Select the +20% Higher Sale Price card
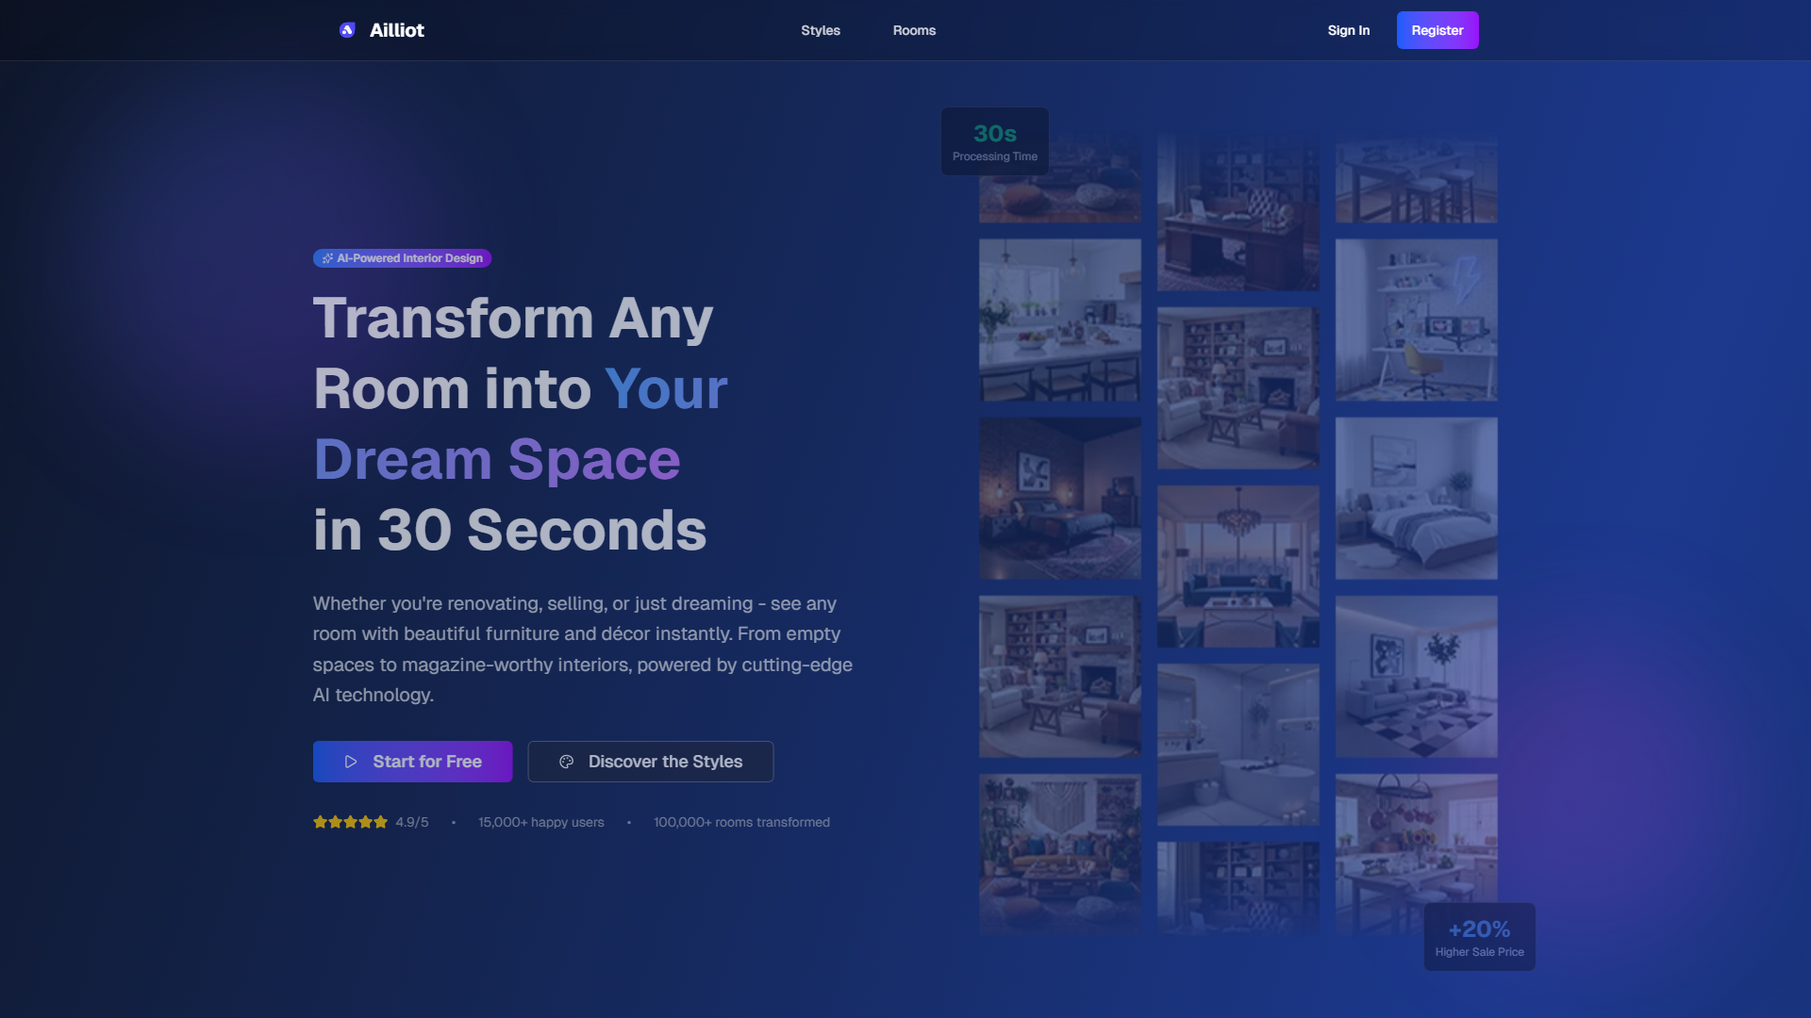 [x=1479, y=937]
